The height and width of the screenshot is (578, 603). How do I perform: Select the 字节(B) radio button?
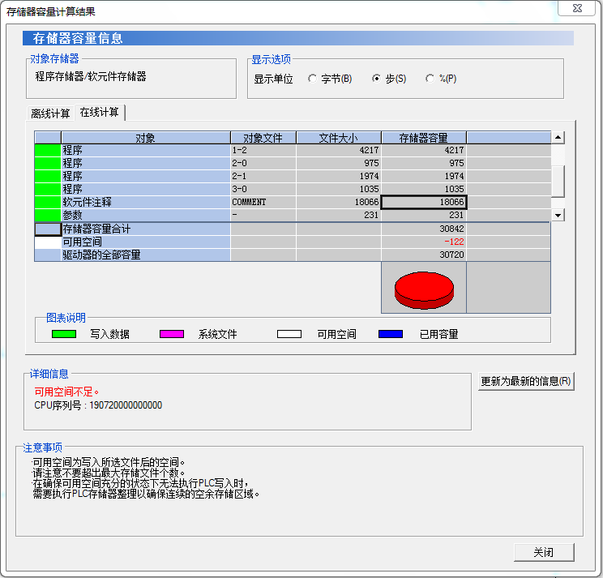(x=312, y=79)
